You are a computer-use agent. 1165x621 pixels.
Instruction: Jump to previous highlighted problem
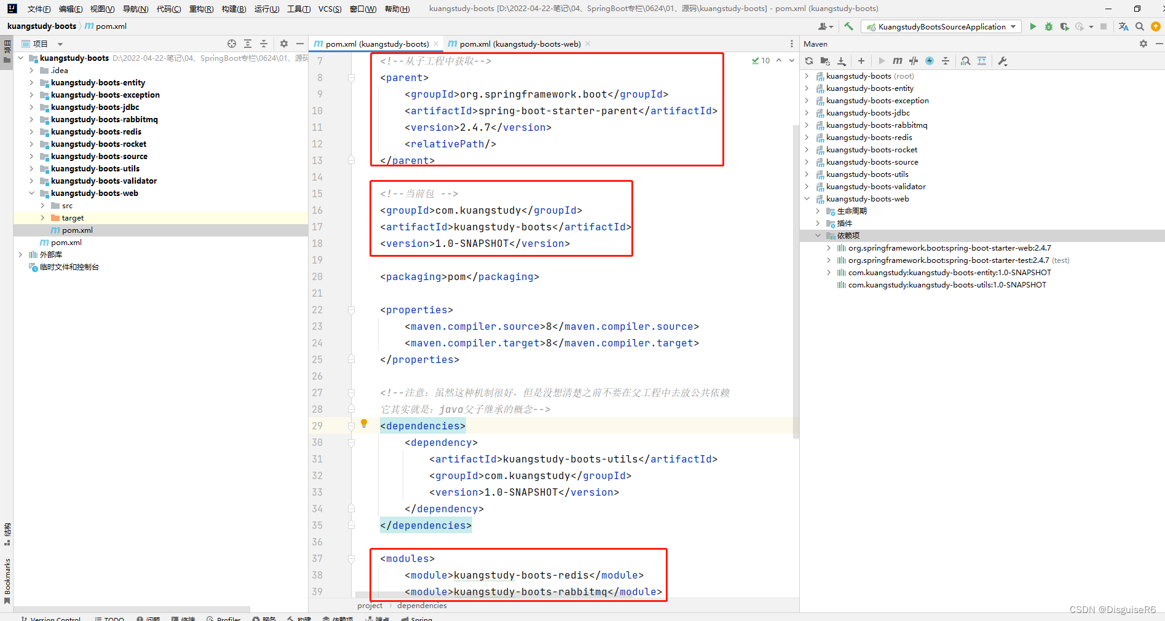click(x=779, y=60)
